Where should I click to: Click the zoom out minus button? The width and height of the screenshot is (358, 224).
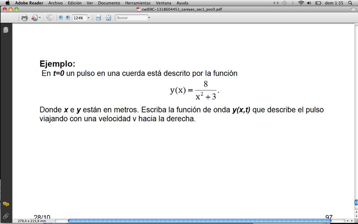point(60,18)
